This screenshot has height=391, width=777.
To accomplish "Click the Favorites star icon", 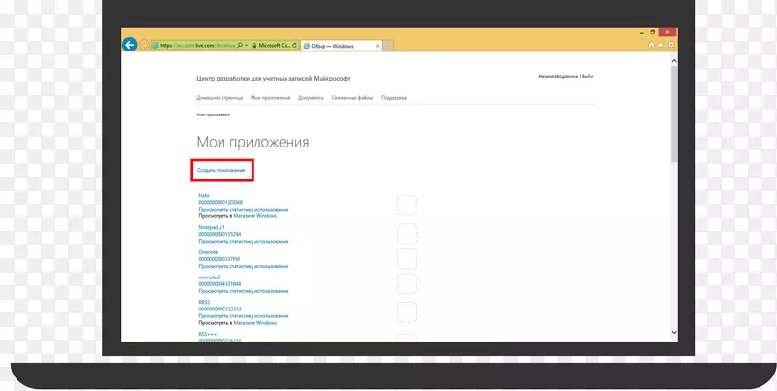I will point(660,45).
